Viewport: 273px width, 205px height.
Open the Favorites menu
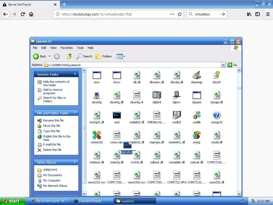pyautogui.click(x=66, y=48)
